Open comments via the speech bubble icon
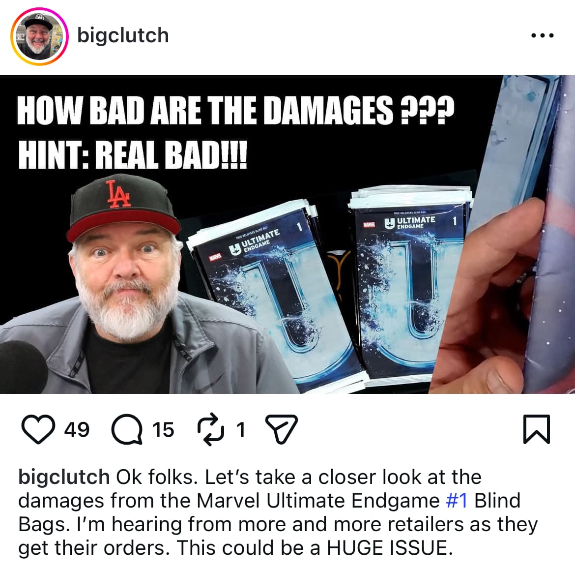Viewport: 575px width, 570px height. coord(127,429)
